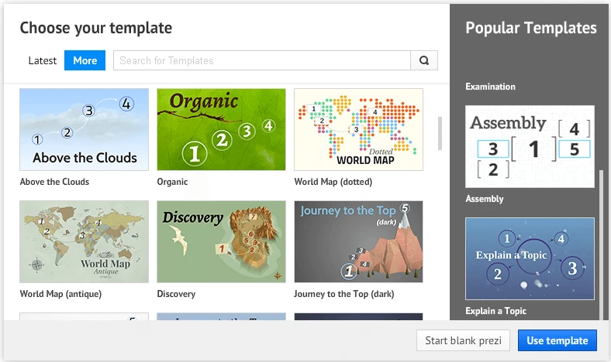
Task: Click the Popular Templates panel scrollbar
Action: point(601,245)
